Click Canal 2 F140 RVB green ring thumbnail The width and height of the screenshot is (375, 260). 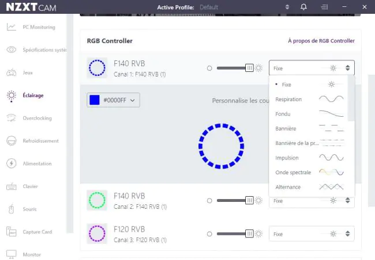(97, 200)
